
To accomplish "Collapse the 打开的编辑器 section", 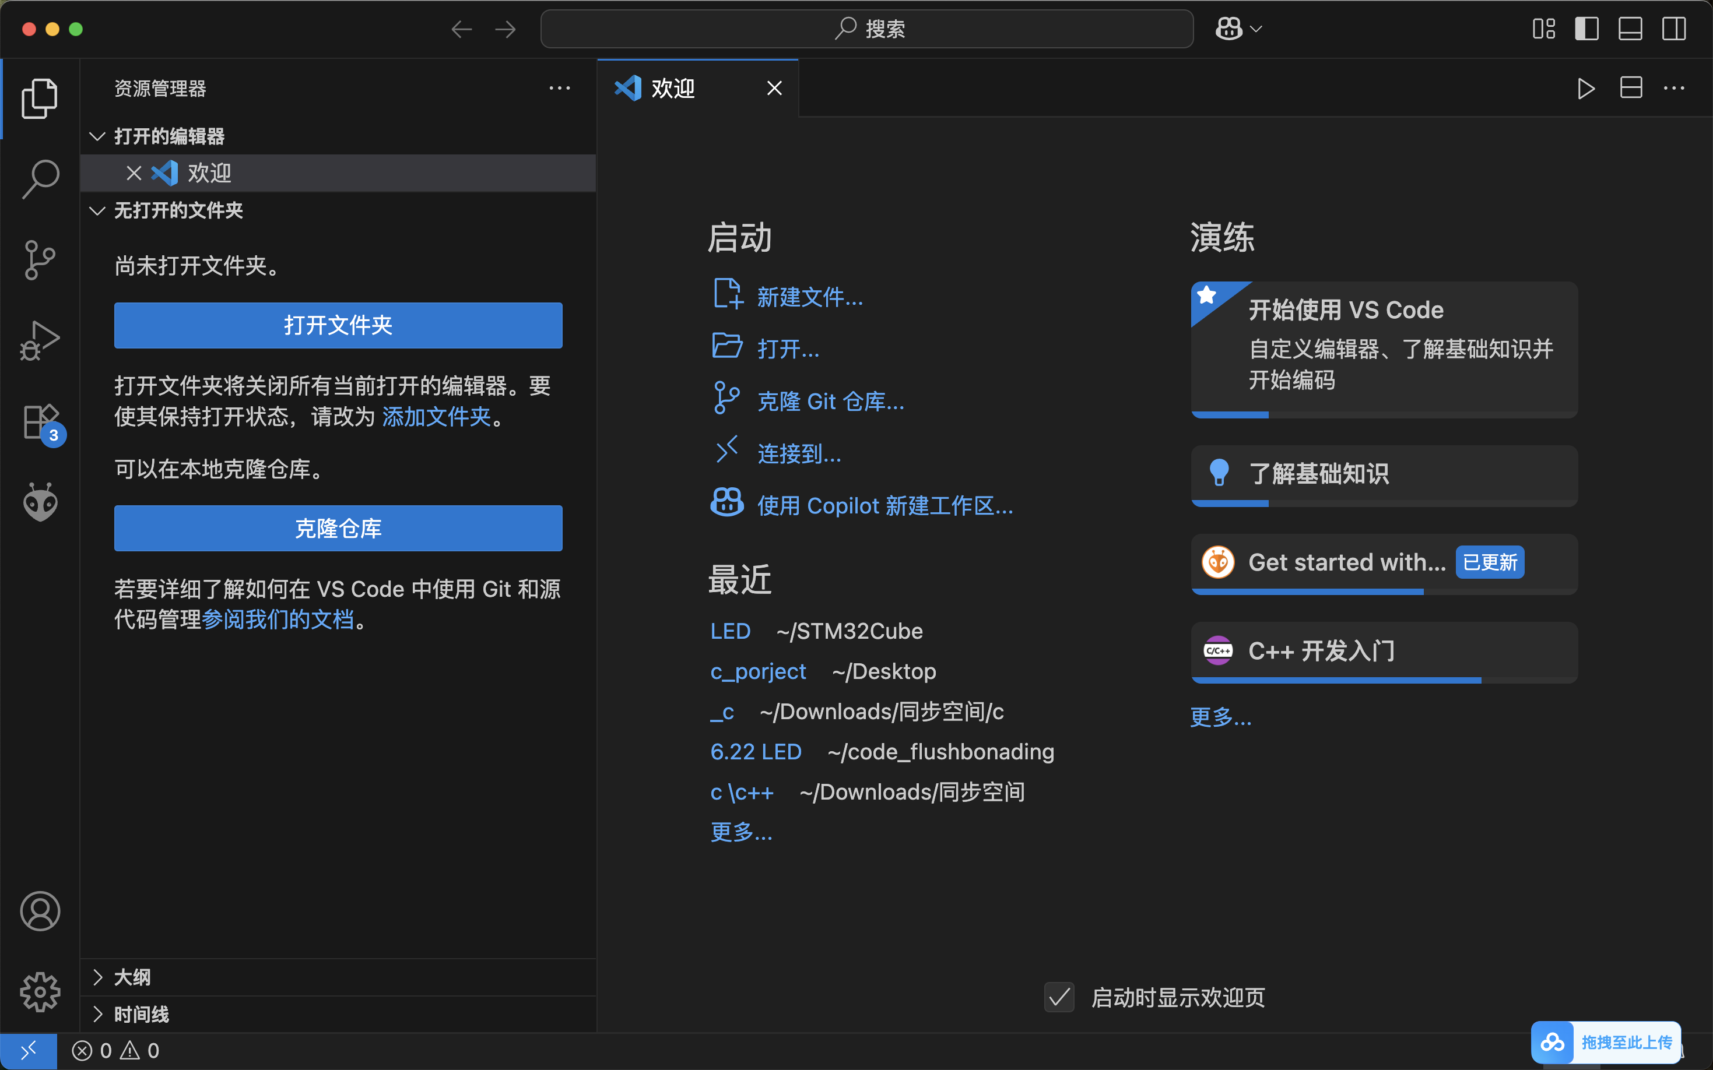I will 98,136.
